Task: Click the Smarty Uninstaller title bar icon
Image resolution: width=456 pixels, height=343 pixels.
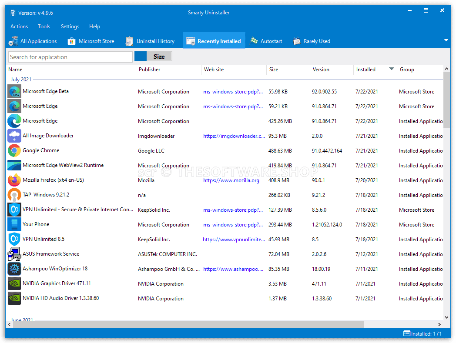Action: [x=13, y=13]
